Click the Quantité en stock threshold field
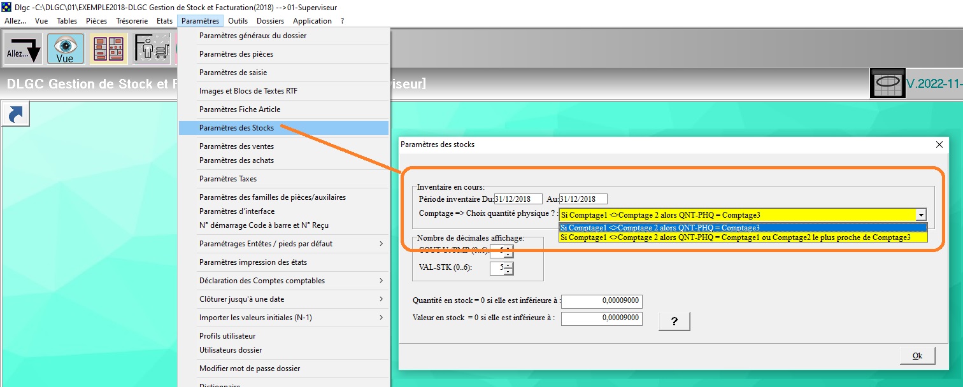The width and height of the screenshot is (963, 387). [x=601, y=301]
